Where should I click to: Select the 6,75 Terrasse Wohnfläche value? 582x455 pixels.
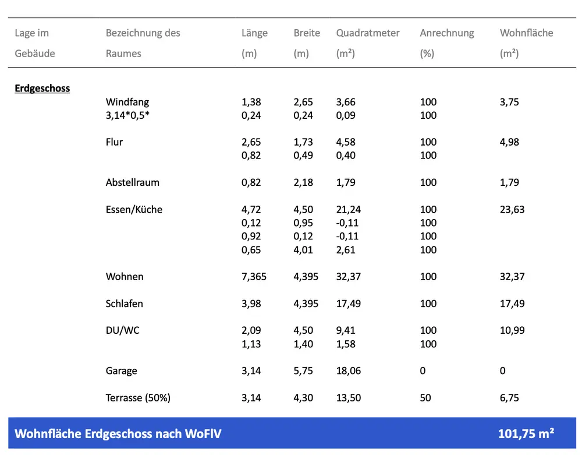point(509,398)
